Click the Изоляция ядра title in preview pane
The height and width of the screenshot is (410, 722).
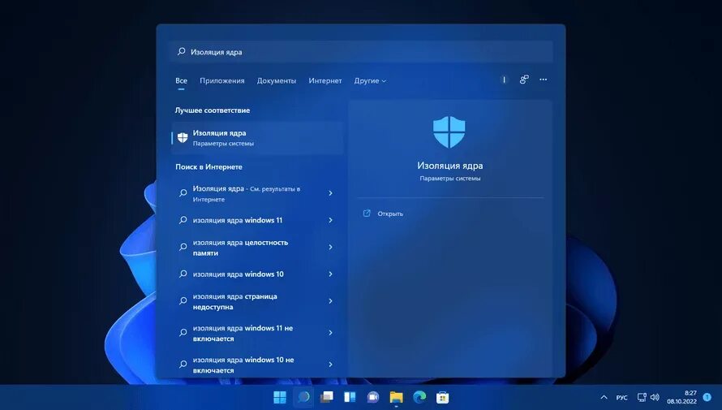[x=450, y=166]
